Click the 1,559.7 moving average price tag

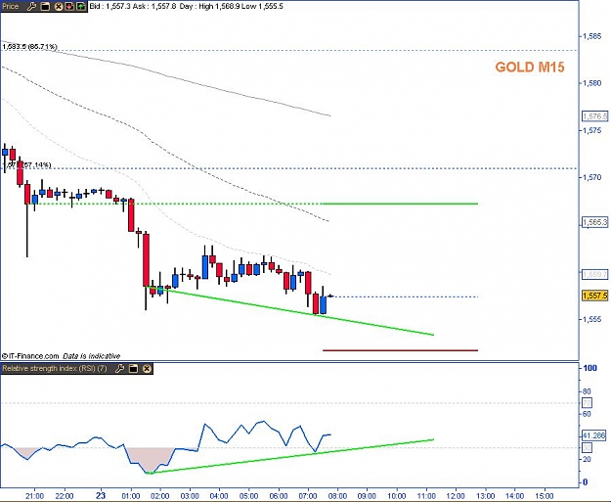[594, 275]
